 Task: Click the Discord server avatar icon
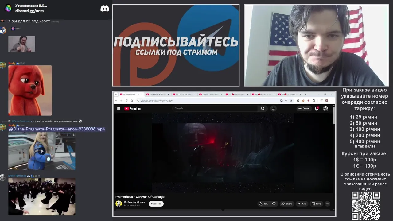[8, 8]
